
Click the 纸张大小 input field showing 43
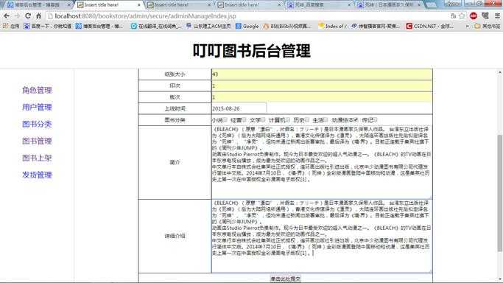(x=322, y=74)
